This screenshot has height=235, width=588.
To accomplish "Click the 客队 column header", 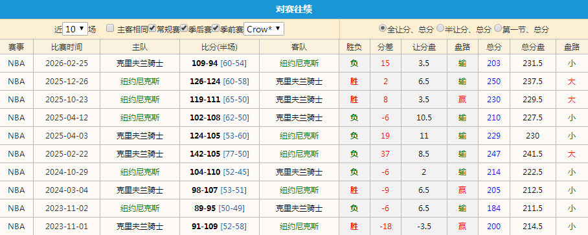I will 299,47.
